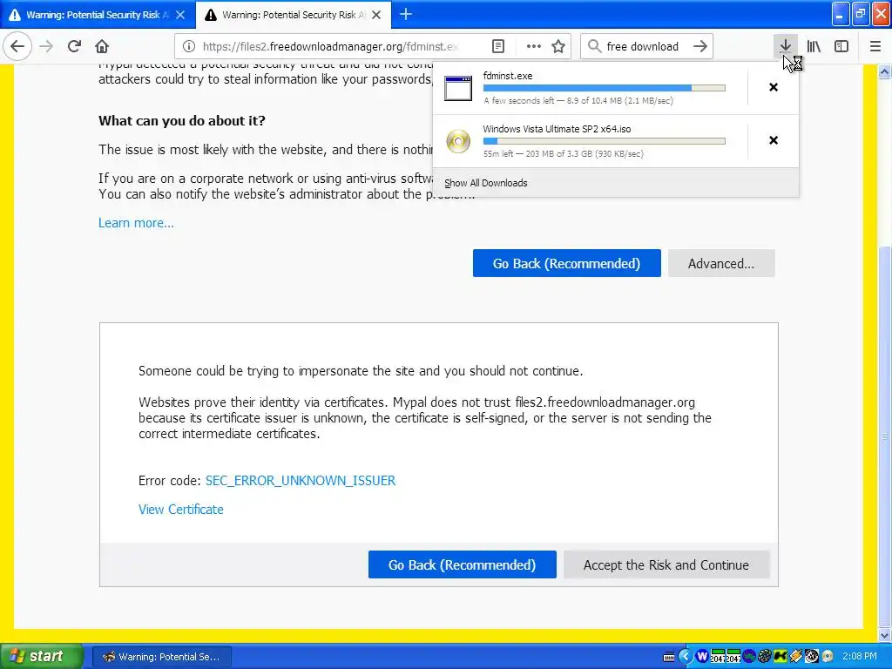Click the scrollbar down arrow
The height and width of the screenshot is (669, 892).
coord(885,635)
